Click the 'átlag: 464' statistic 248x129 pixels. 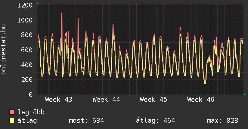coord(155,121)
